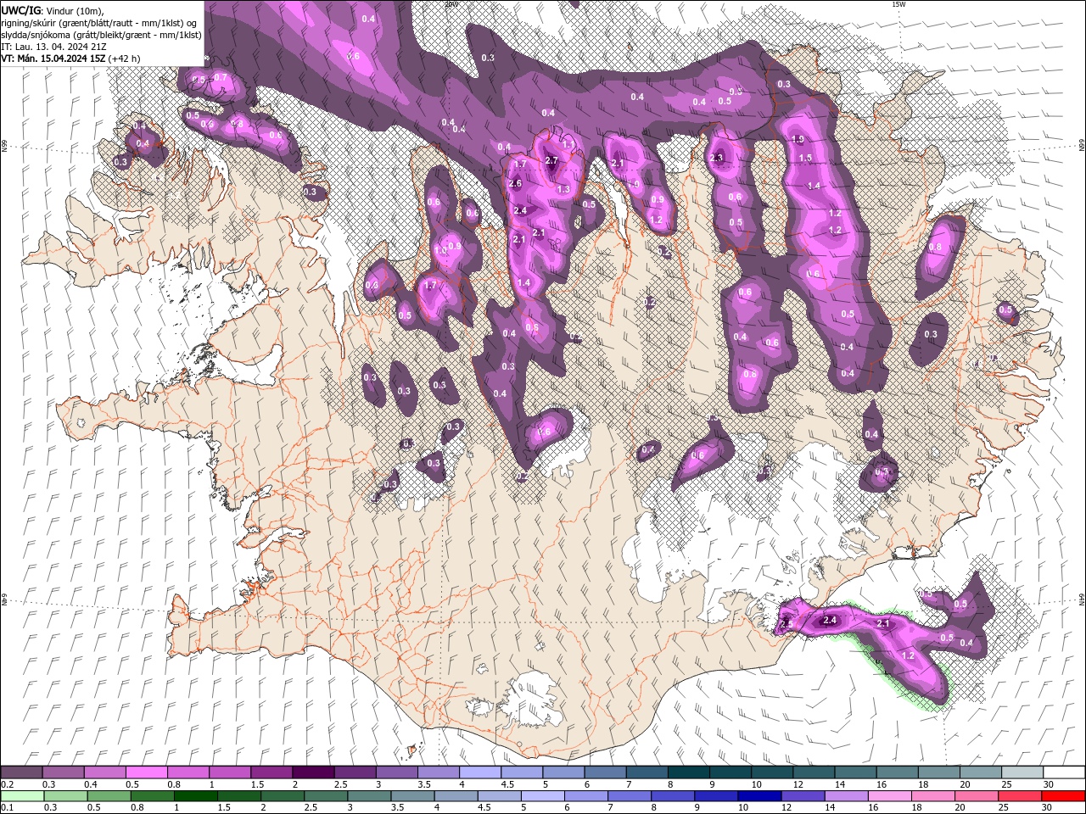Click the 'rigning/skúrir' legend description line

[99, 24]
